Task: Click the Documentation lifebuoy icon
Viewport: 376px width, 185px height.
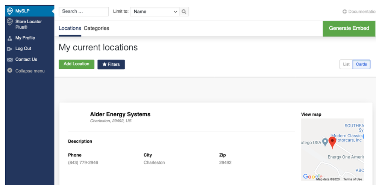Action: [x=344, y=12]
